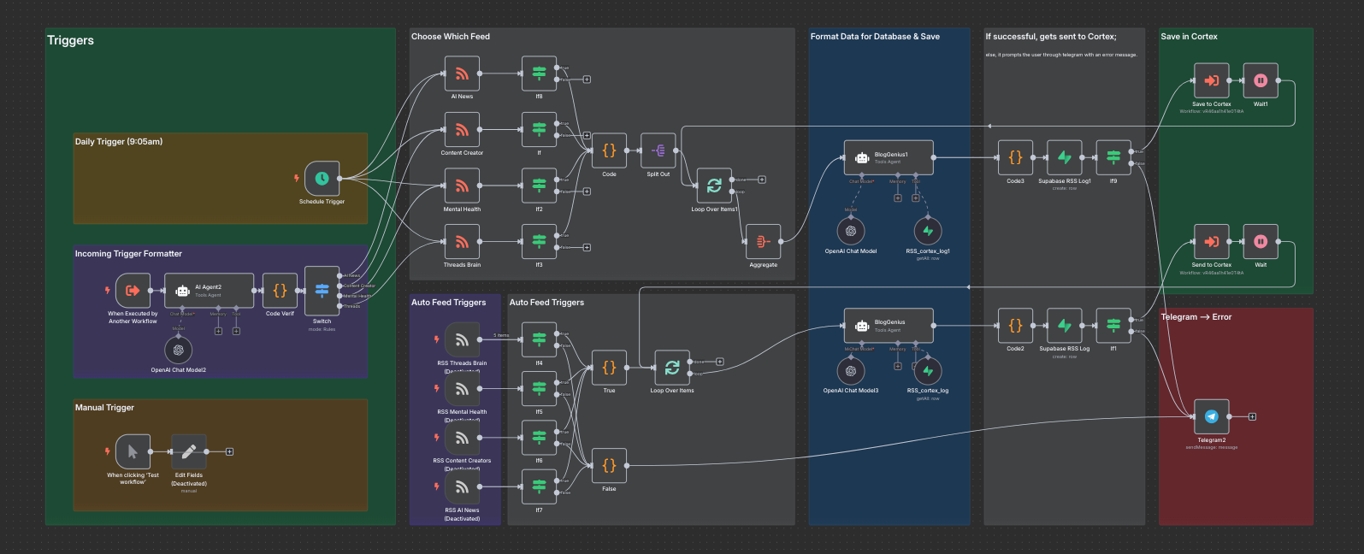
Task: Select the deactivated RSS Threads Brain trigger
Action: point(462,340)
